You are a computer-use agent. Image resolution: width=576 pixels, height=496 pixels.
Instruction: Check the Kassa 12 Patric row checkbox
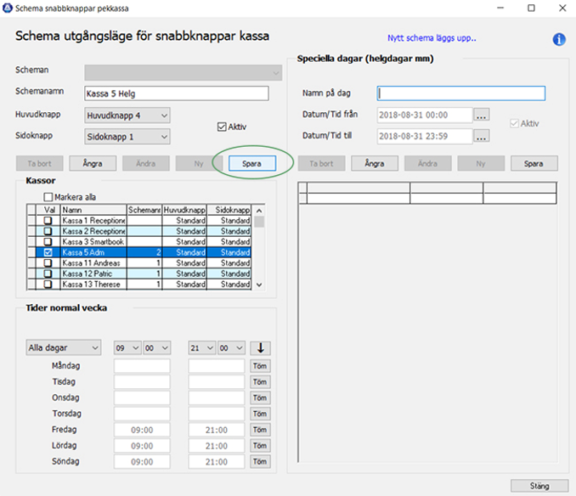[x=48, y=273]
